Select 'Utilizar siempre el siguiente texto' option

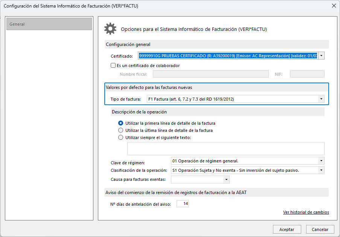tap(120, 138)
